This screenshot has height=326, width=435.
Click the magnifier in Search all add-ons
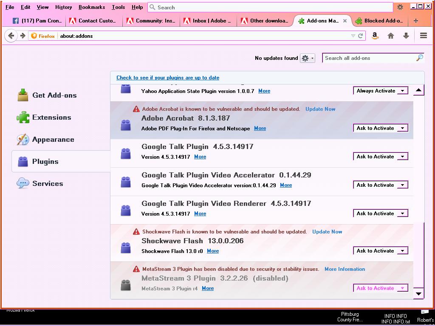(420, 58)
